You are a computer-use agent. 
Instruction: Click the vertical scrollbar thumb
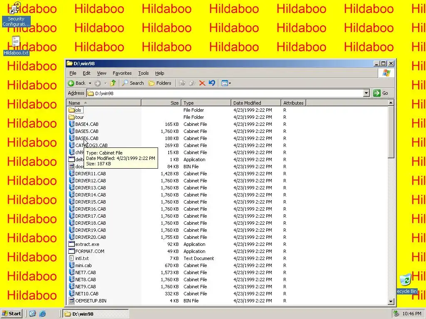391,132
